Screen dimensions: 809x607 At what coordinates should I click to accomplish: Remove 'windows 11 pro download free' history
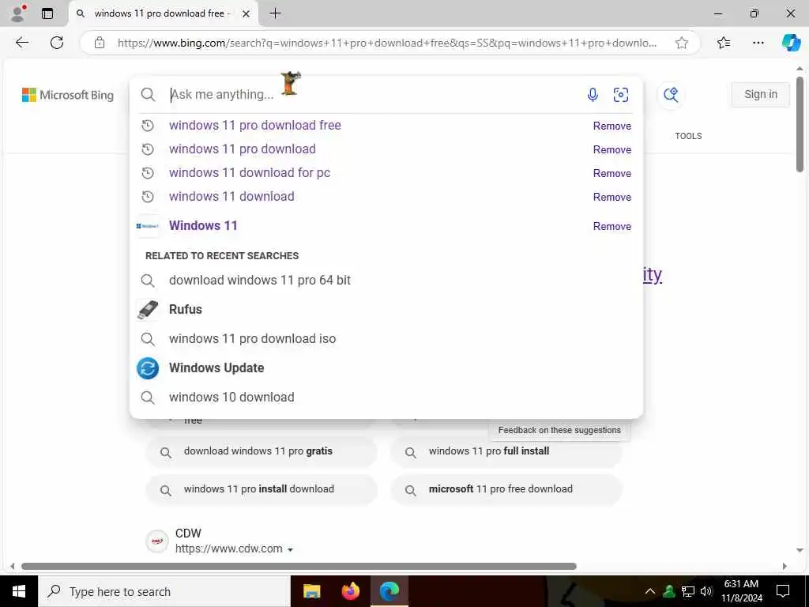612,126
